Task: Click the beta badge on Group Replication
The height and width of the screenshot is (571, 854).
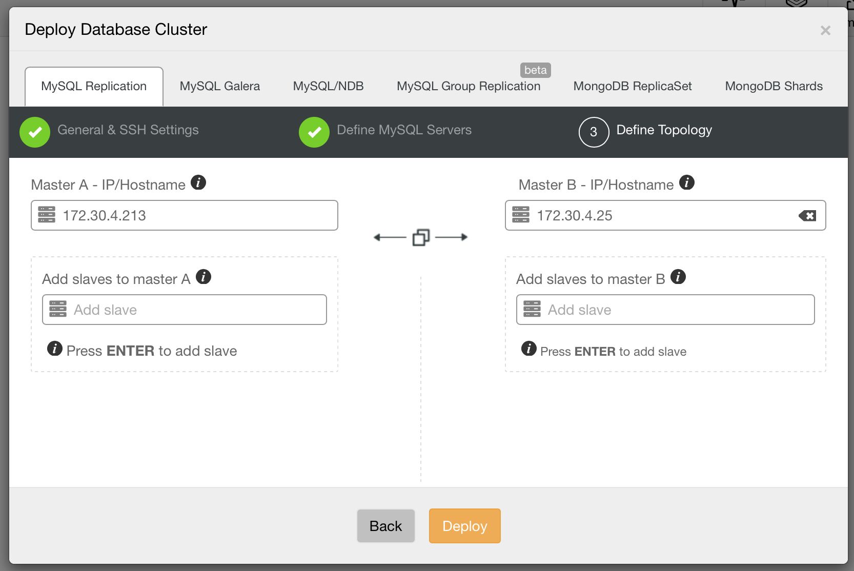Action: 536,70
